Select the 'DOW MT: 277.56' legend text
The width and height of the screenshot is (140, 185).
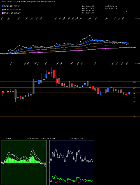pyautogui.click(x=13, y=10)
